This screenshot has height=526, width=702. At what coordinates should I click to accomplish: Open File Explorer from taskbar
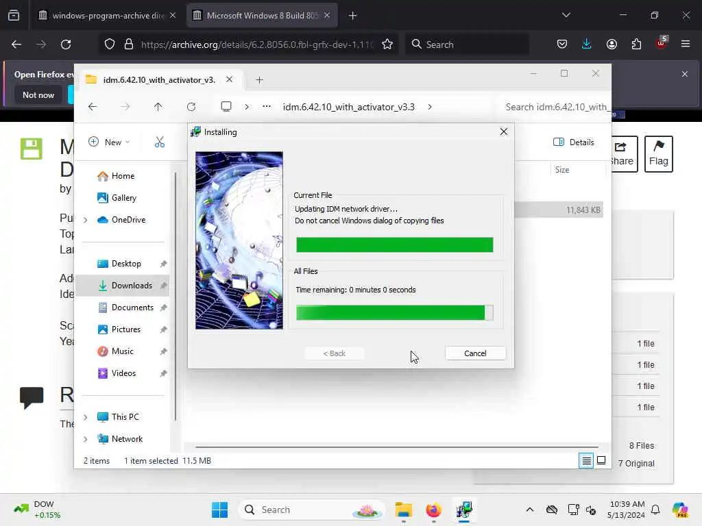click(403, 510)
